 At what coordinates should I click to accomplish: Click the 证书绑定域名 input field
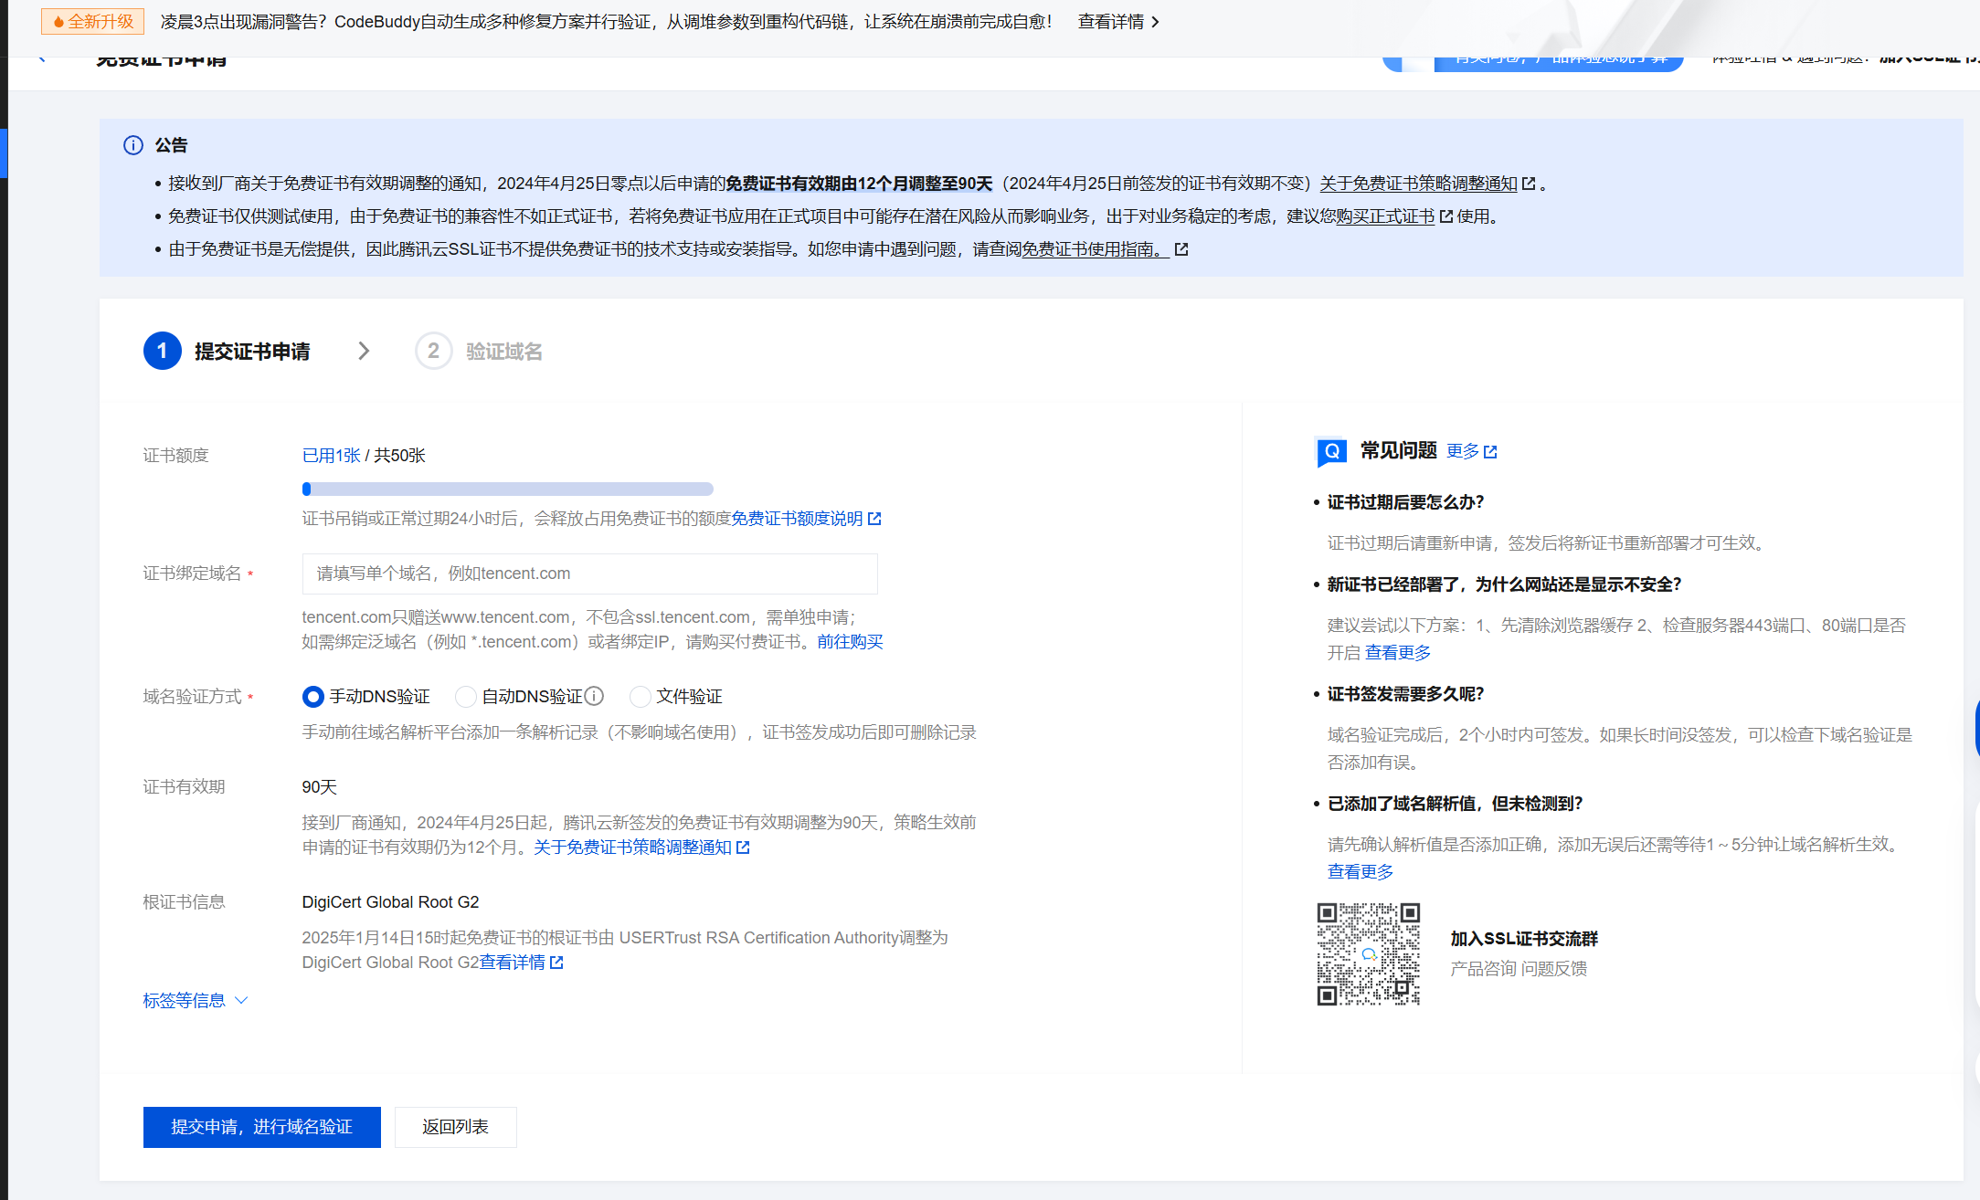coord(589,574)
